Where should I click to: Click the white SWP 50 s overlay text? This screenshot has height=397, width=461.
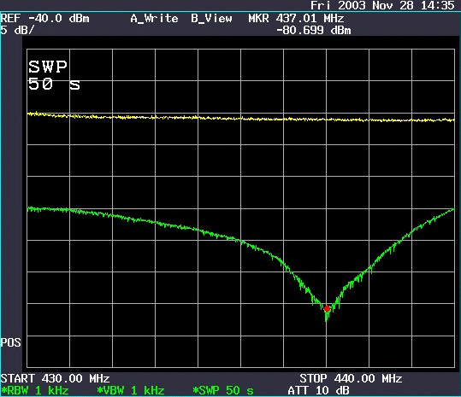pos(54,75)
